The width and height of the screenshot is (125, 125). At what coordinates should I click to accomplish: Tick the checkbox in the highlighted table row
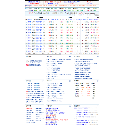[26, 43]
